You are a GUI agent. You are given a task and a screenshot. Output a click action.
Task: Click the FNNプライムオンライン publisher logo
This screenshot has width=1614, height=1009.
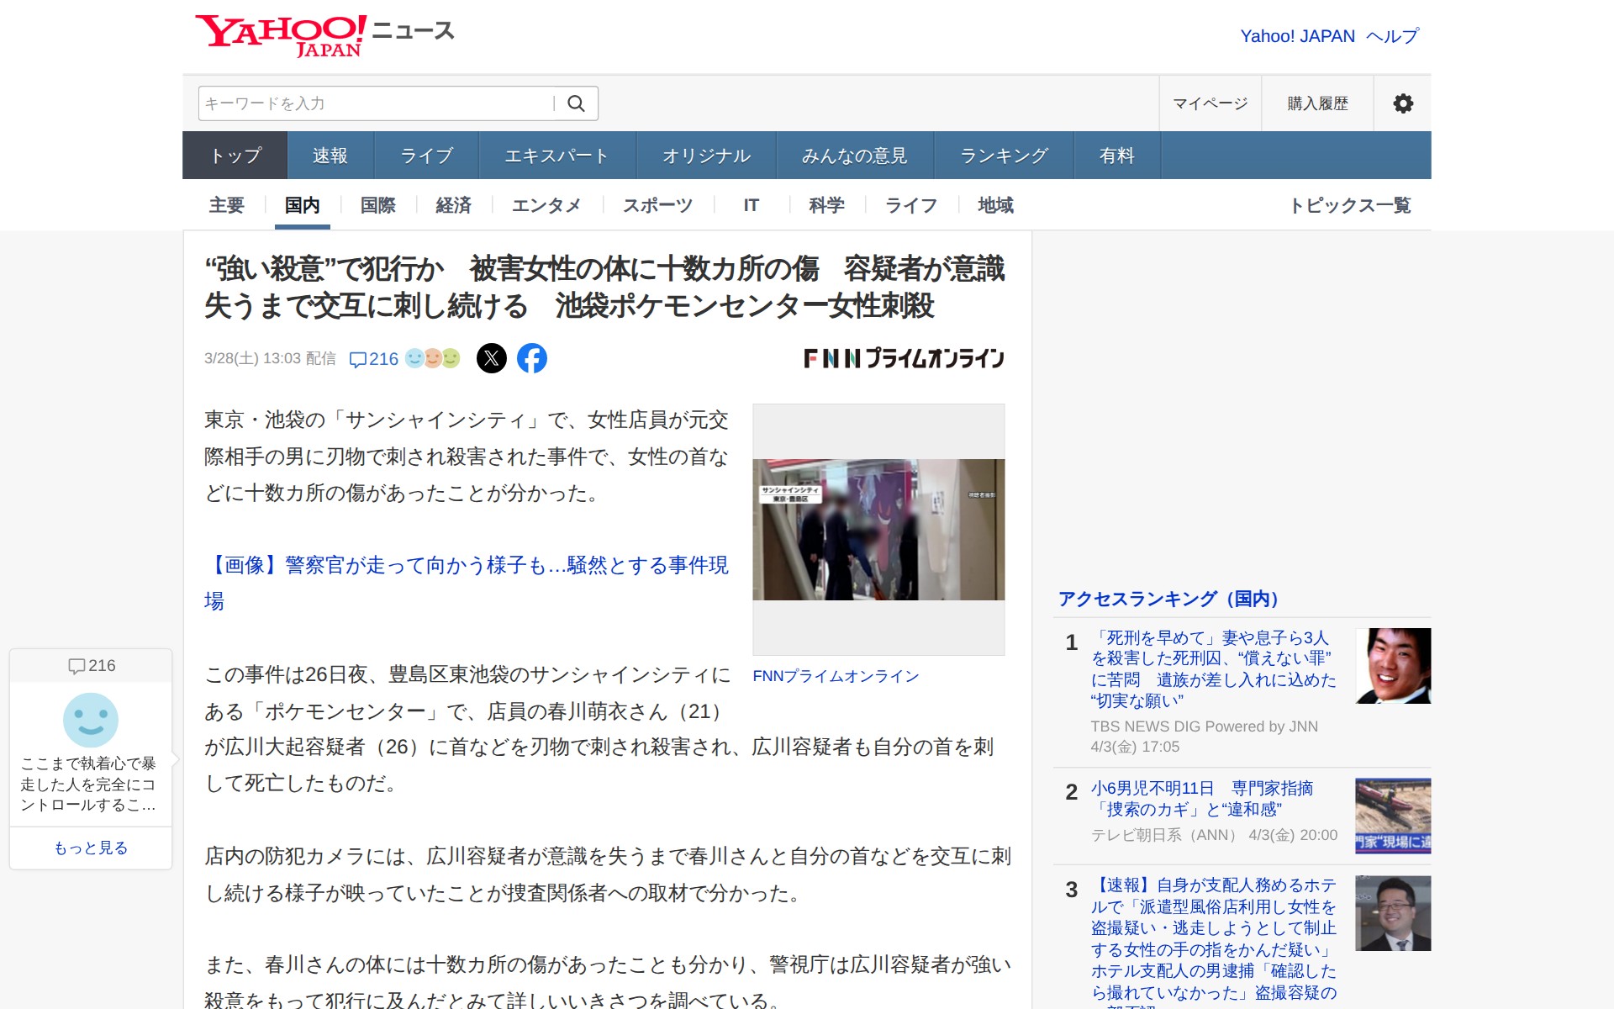point(904,358)
